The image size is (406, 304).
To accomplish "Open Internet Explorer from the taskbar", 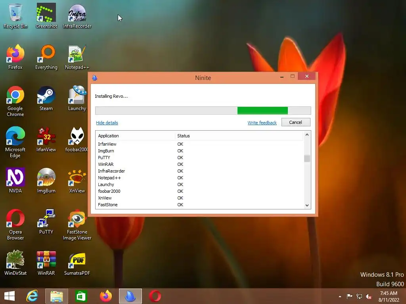I will (32, 296).
